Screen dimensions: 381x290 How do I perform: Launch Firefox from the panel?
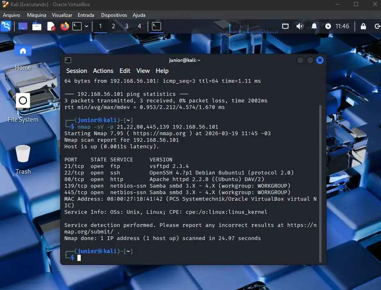point(65,26)
